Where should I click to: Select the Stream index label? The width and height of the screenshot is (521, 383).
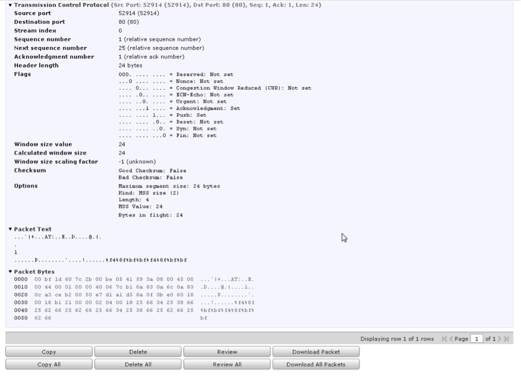pyautogui.click(x=35, y=31)
